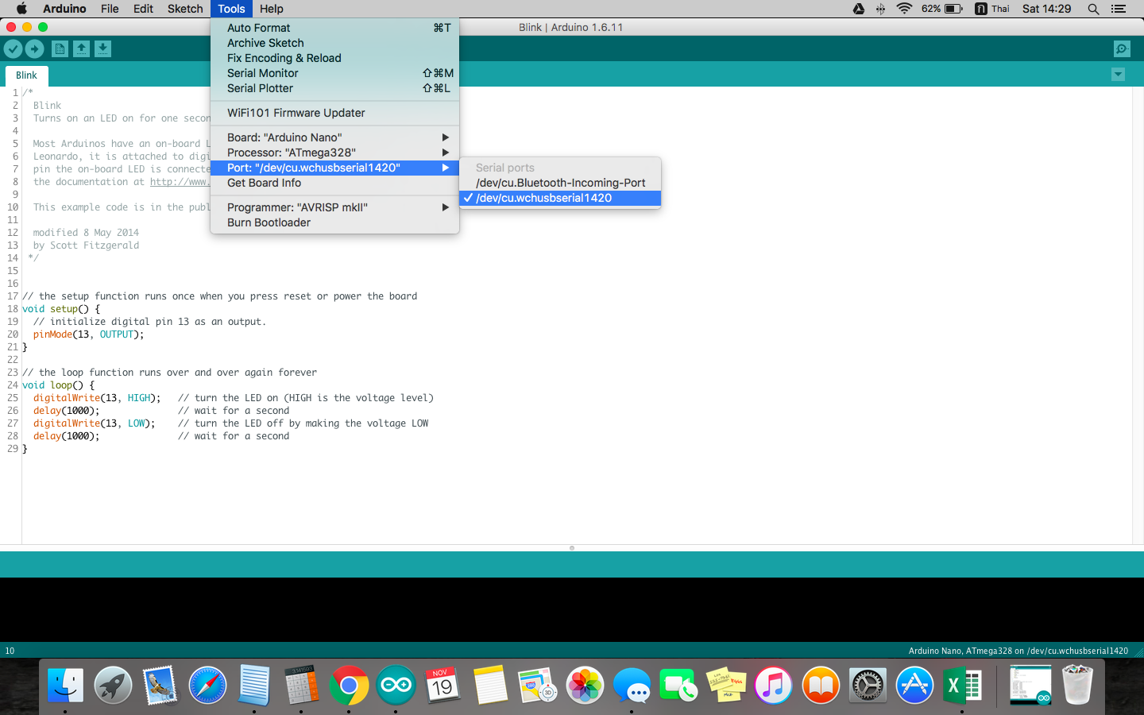
Task: Open Calculator in the Dock
Action: (x=302, y=685)
